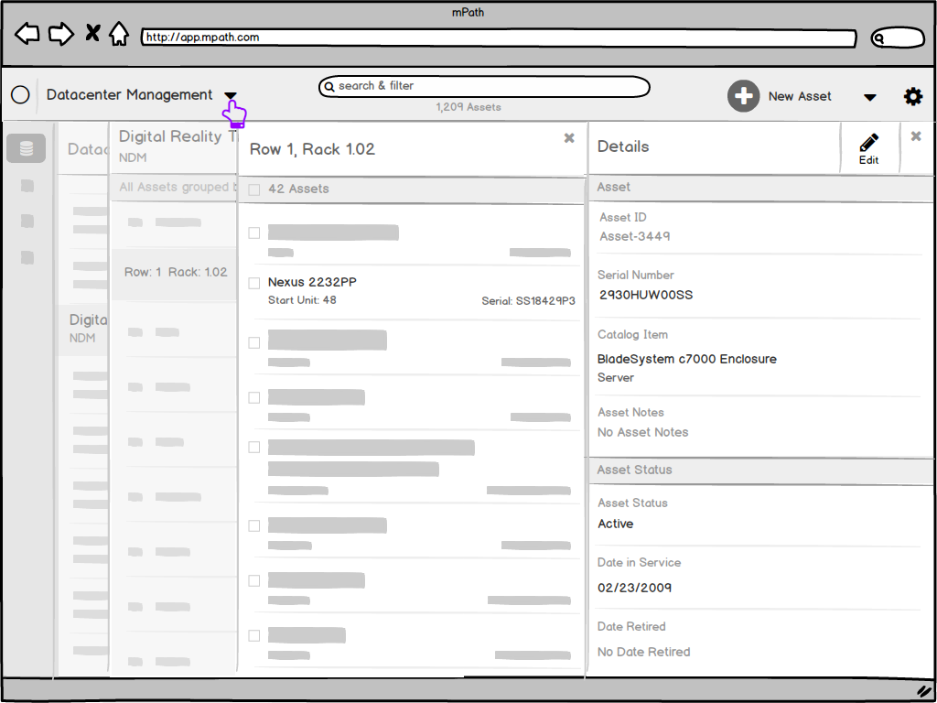Toggle the 42 Assets select-all checkbox

(x=254, y=189)
